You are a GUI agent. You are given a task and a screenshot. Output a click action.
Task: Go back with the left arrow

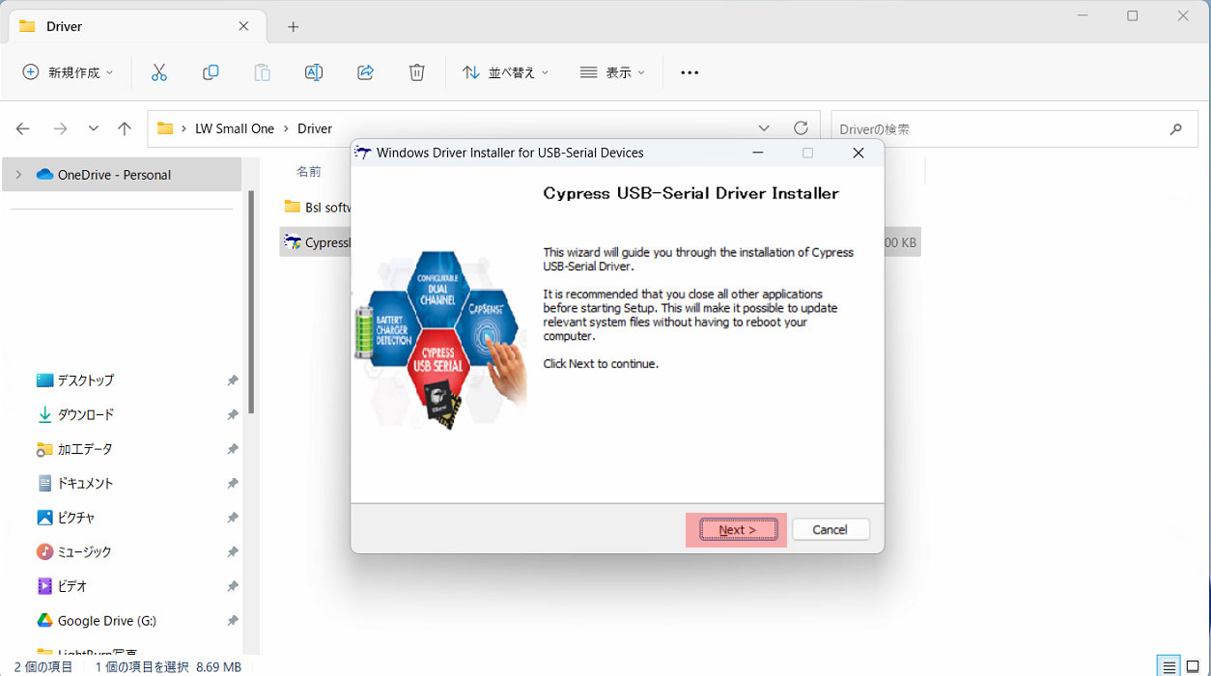(23, 128)
